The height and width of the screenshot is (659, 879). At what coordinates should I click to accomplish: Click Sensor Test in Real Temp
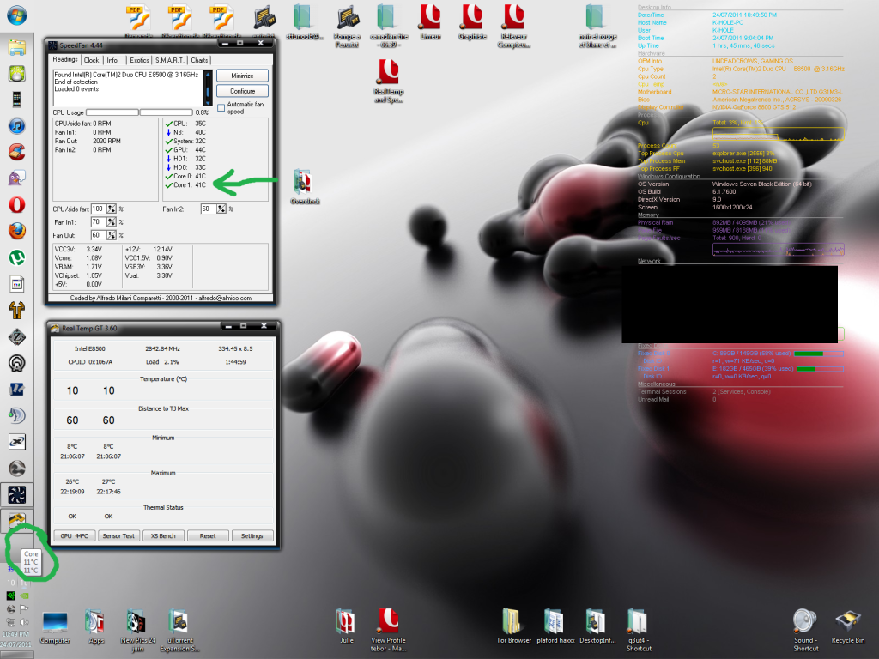pos(118,535)
